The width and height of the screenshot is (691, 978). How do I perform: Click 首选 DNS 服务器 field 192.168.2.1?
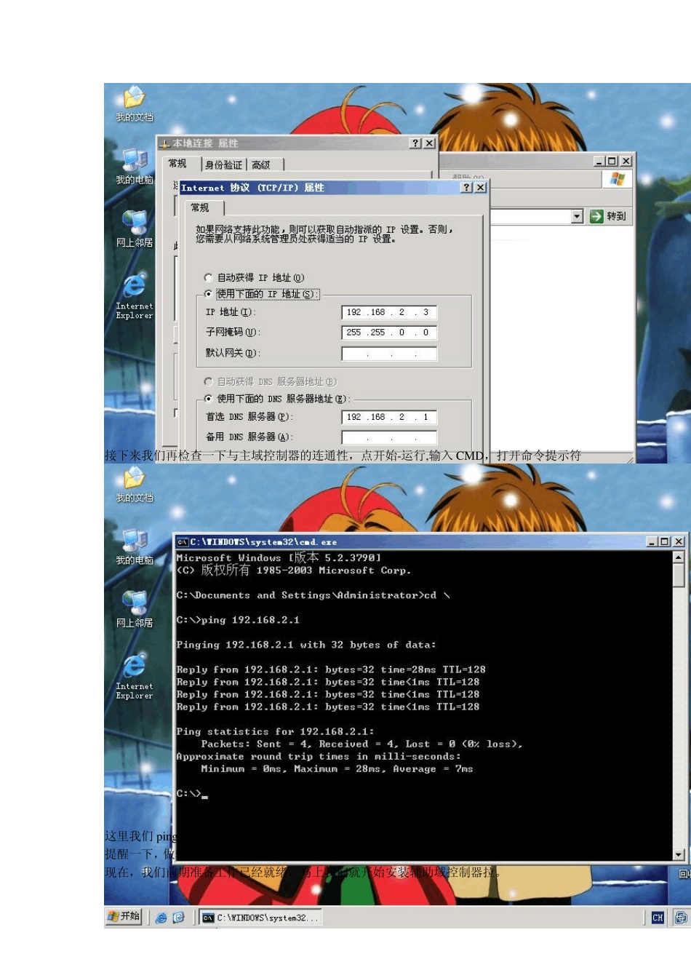point(389,417)
